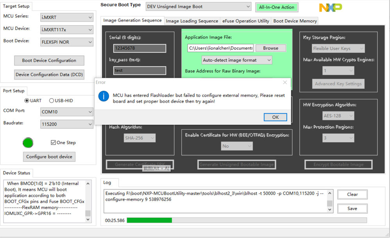
Task: Switch to Image Loading Sequence tab
Action: tap(192, 21)
